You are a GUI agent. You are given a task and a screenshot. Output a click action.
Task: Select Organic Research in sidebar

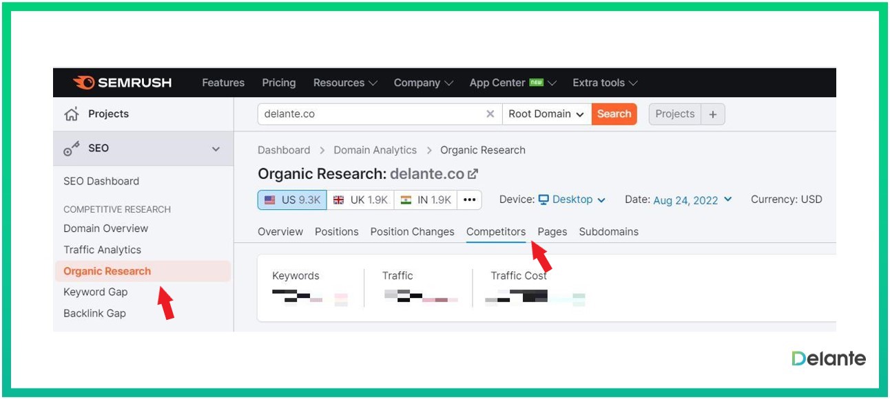pyautogui.click(x=142, y=271)
